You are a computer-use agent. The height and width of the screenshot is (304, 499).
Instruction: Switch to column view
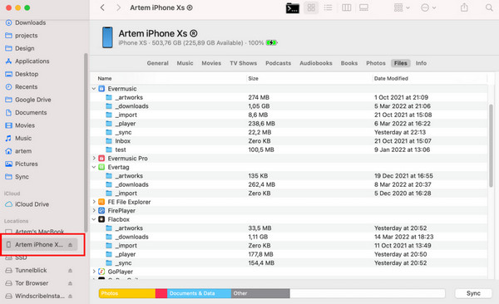click(x=346, y=7)
